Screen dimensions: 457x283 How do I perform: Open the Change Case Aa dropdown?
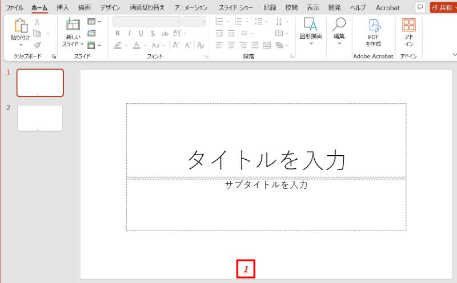point(158,46)
